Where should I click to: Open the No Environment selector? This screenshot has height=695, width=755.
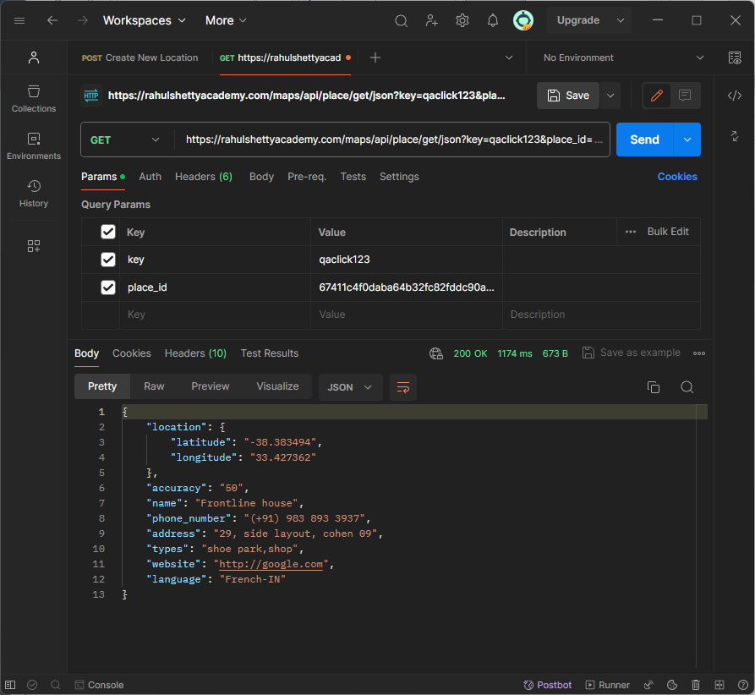tap(623, 57)
